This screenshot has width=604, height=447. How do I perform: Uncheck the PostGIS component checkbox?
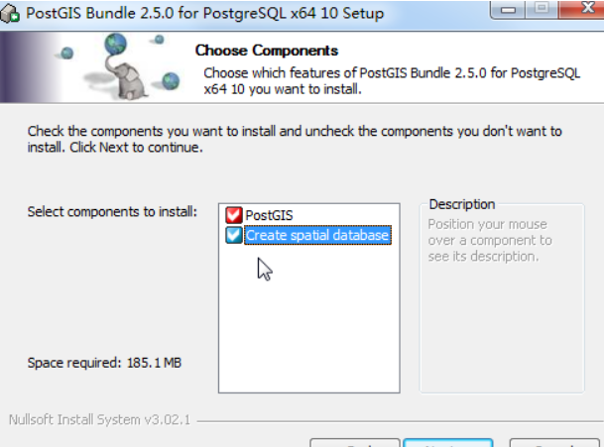coord(234,215)
